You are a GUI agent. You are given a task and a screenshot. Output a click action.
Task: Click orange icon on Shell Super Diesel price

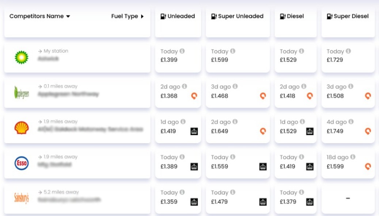point(368,131)
